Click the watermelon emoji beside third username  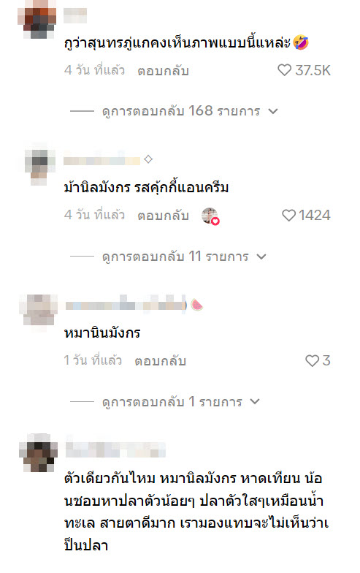(197, 305)
